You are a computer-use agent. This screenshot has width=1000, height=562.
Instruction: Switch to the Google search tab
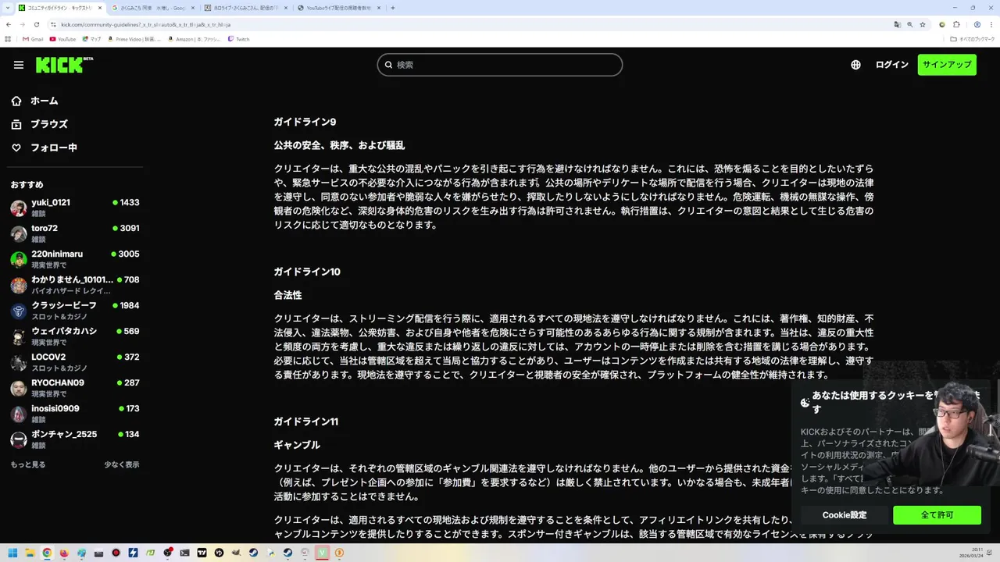click(152, 8)
